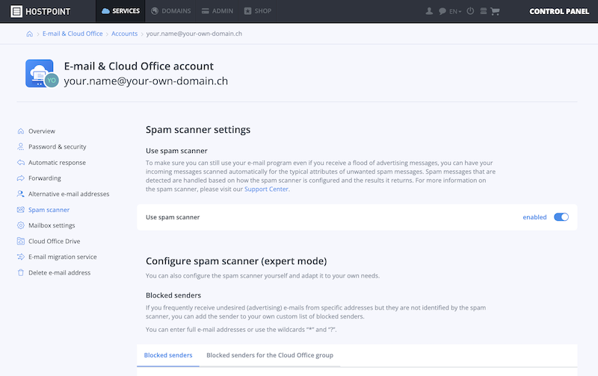Open the Shop menu

[x=258, y=11]
